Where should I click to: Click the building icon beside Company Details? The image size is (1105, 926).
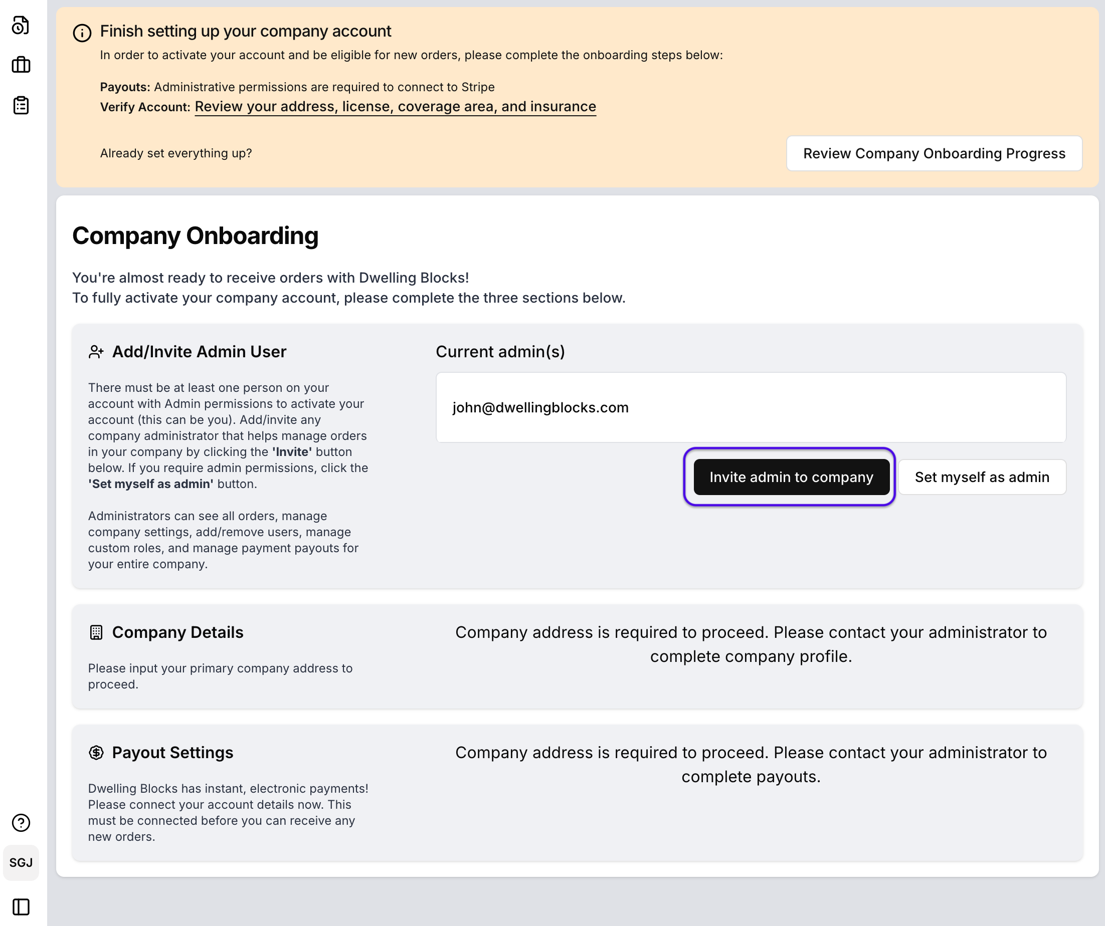coord(96,632)
